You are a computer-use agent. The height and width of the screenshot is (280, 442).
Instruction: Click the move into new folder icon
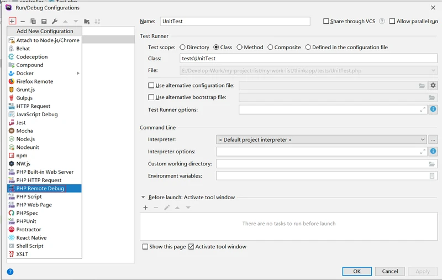tap(87, 22)
